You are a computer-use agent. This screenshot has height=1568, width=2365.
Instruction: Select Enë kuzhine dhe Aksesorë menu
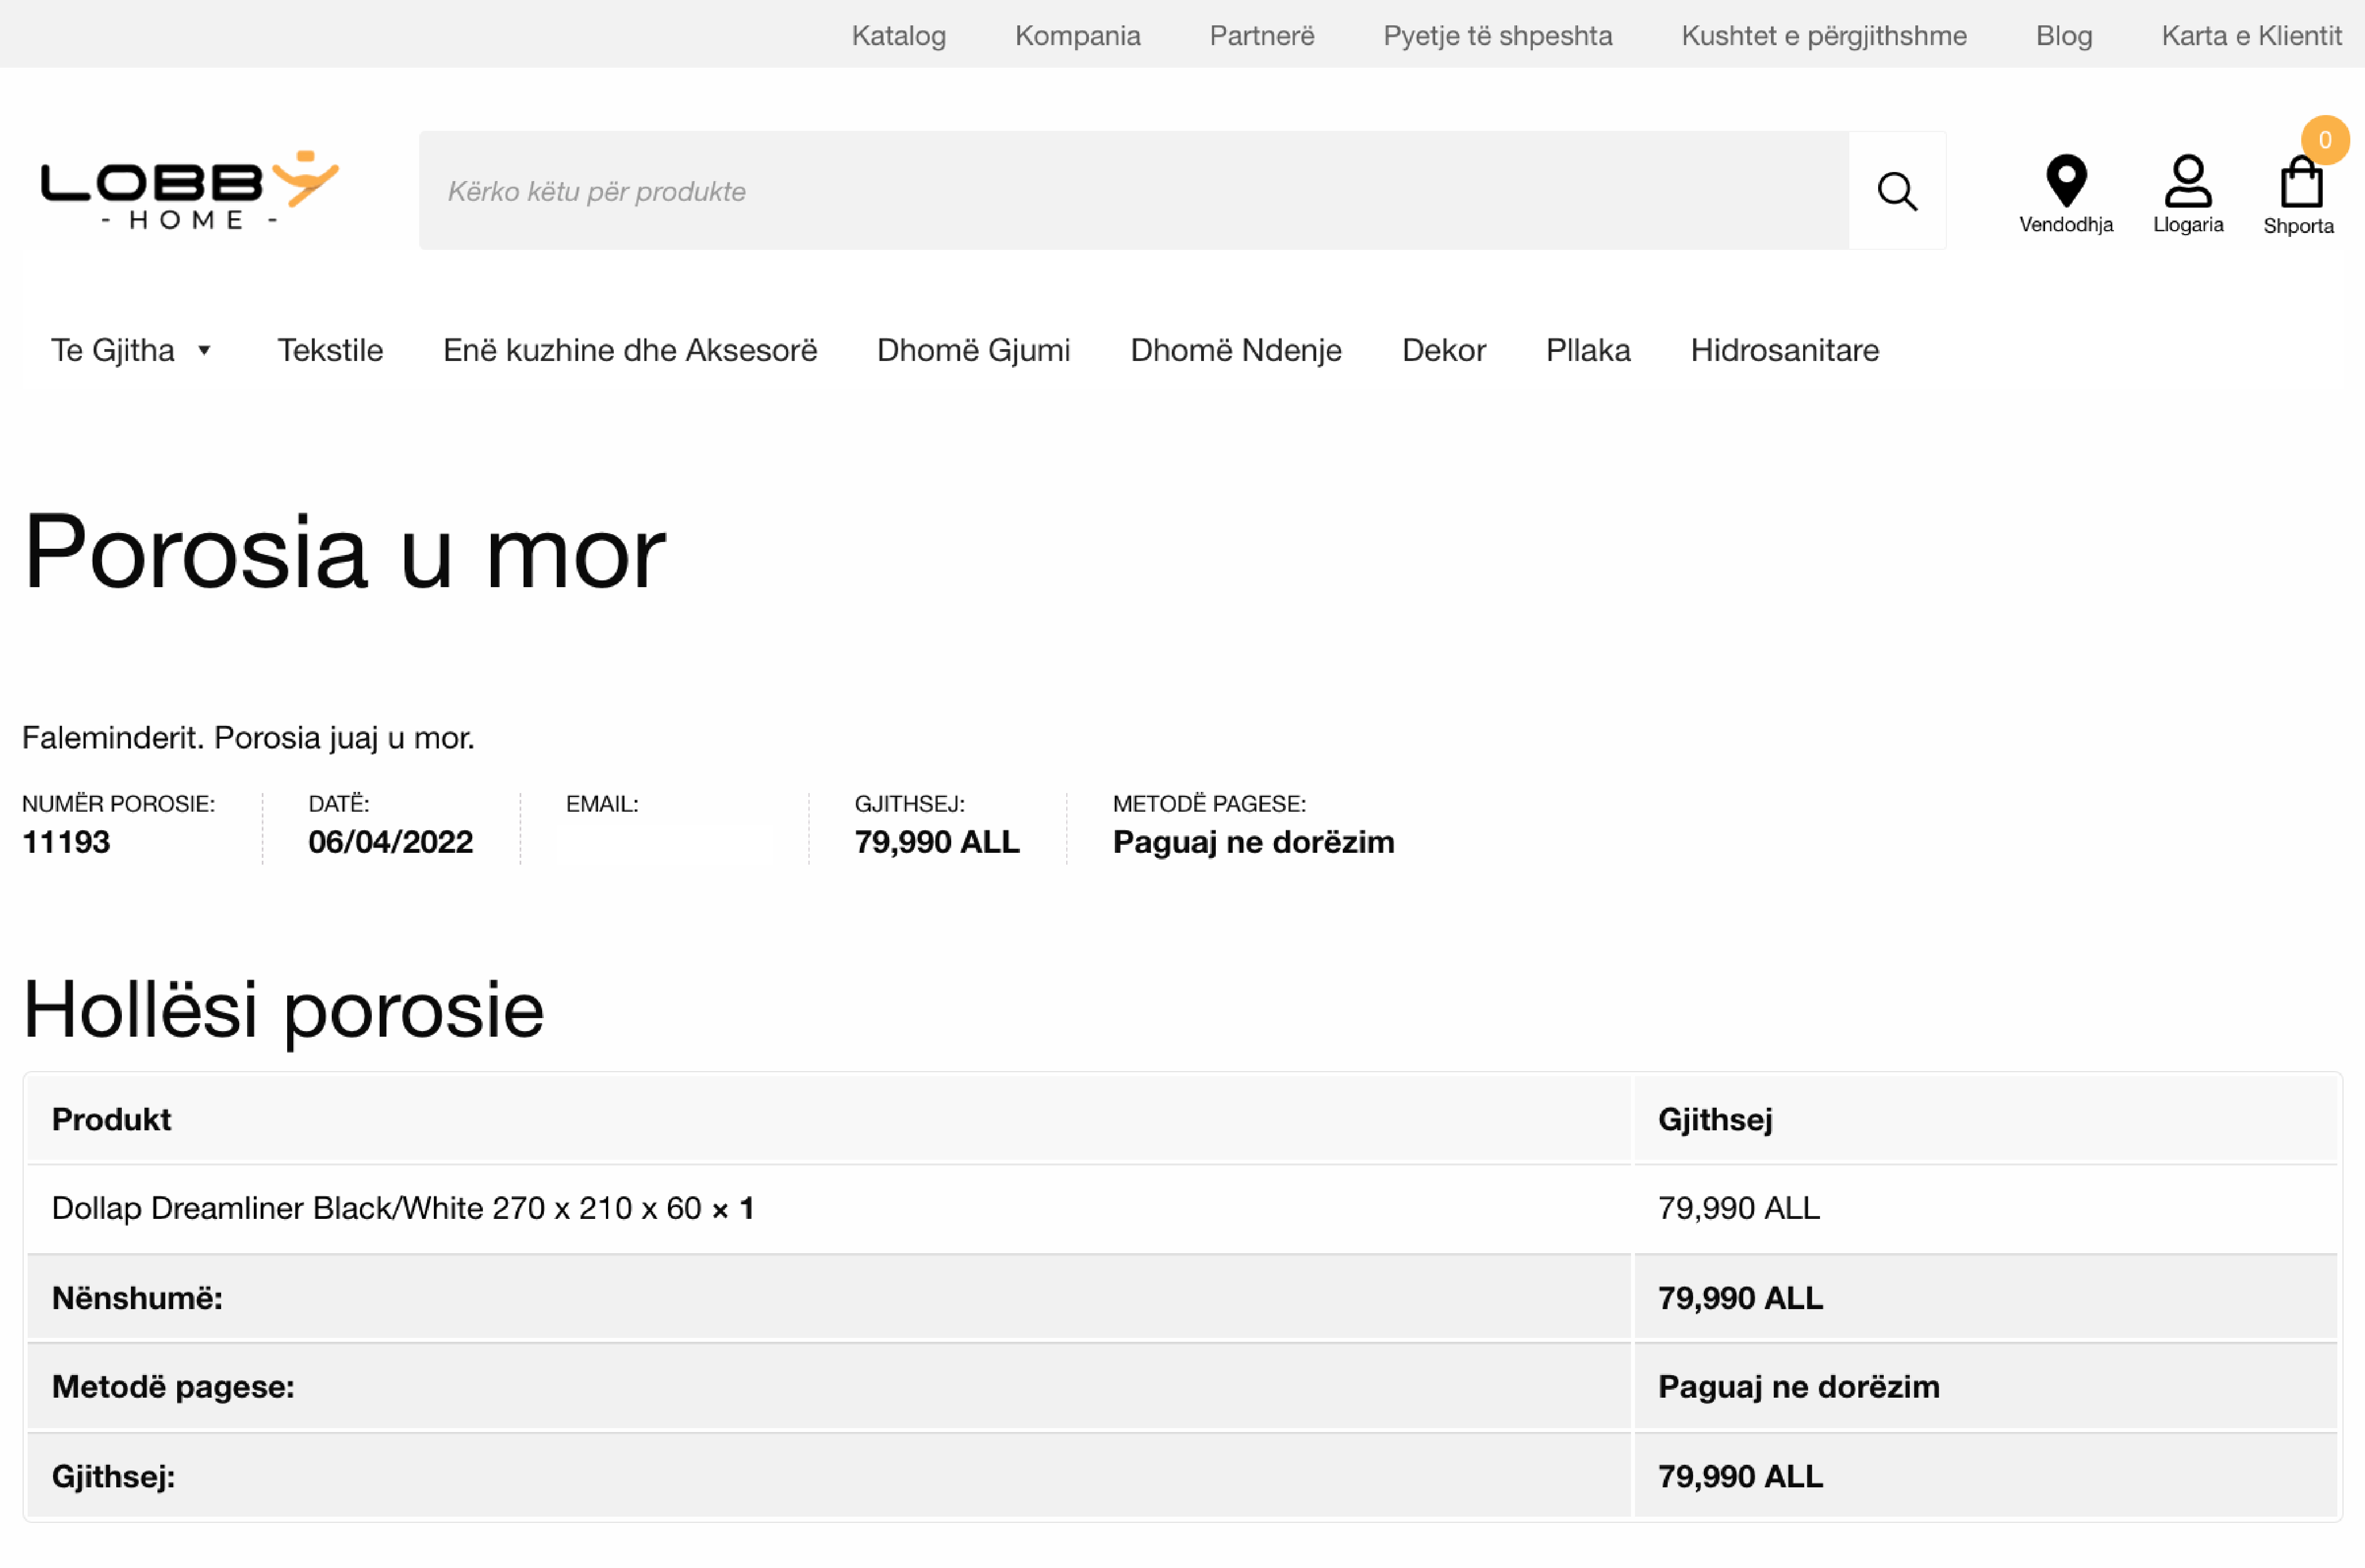point(630,350)
